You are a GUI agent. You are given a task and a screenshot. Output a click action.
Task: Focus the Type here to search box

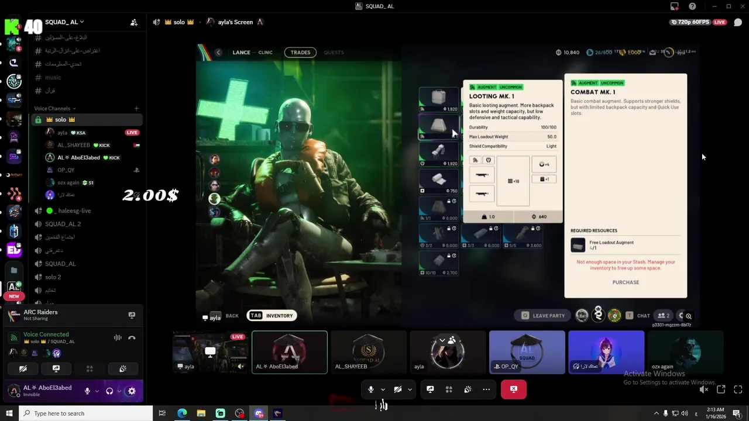click(x=85, y=413)
